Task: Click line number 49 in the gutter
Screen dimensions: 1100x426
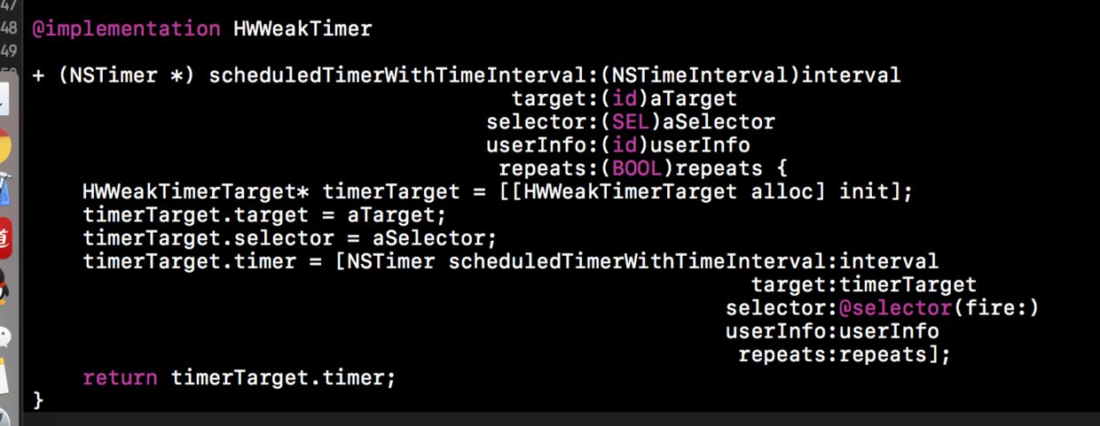Action: [9, 50]
